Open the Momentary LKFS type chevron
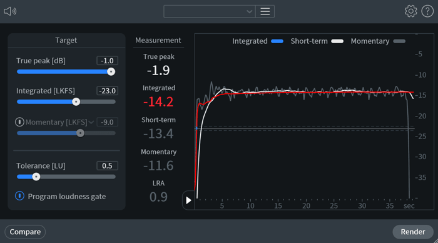 coord(91,123)
